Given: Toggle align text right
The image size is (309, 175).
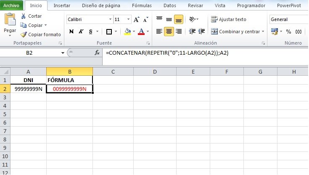Looking at the screenshot, I should (x=179, y=32).
